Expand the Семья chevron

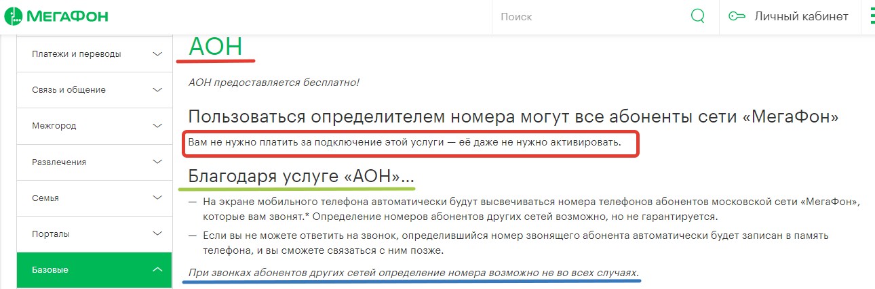point(157,198)
